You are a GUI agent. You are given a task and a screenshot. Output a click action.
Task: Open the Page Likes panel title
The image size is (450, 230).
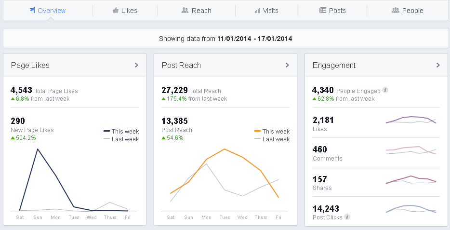click(x=30, y=66)
